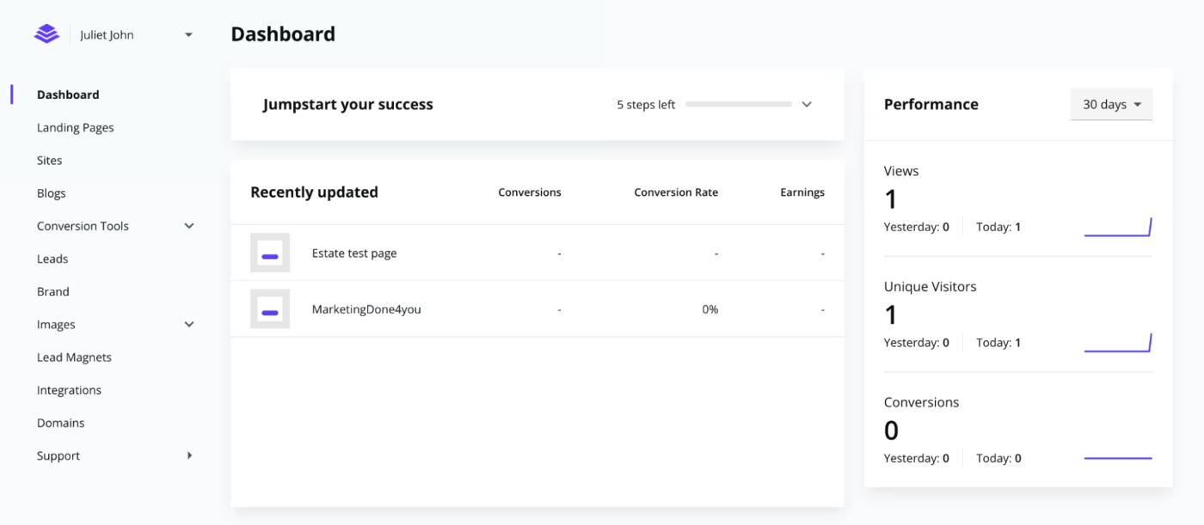Open the 30 days performance dropdown
The height and width of the screenshot is (525, 1204).
pyautogui.click(x=1111, y=104)
